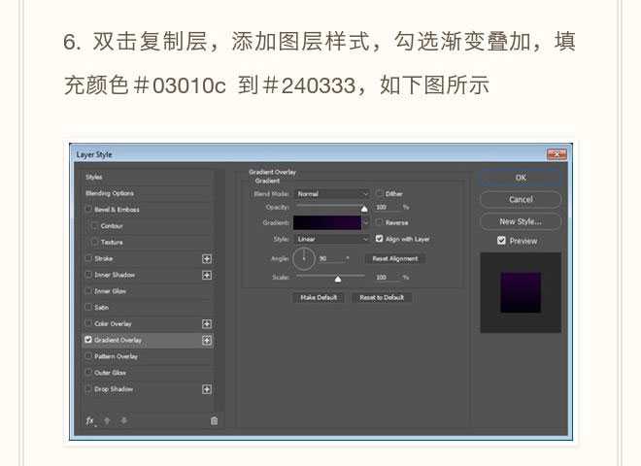This screenshot has height=466, width=641.
Task: Uncheck the Preview checkbox
Action: [501, 241]
